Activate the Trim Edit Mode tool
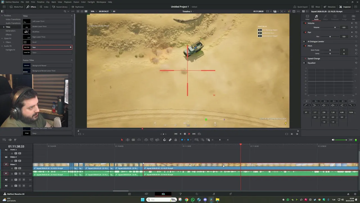Image resolution: width=360 pixels, height=203 pixels. [127, 140]
